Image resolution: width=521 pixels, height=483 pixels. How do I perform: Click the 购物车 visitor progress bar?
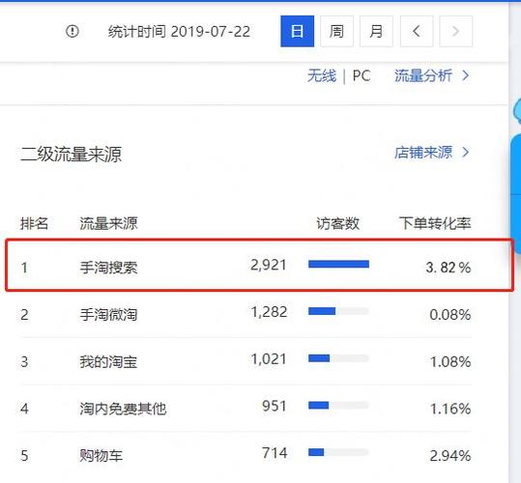[x=338, y=452]
